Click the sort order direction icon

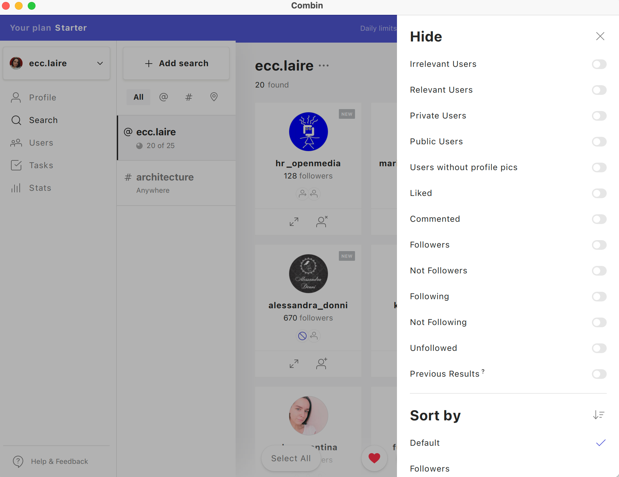(598, 415)
